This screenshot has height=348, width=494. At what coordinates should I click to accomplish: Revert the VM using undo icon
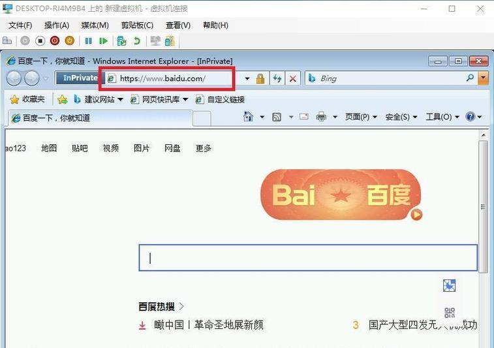[137, 41]
